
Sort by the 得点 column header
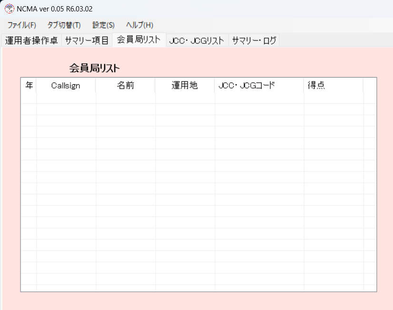(316, 86)
